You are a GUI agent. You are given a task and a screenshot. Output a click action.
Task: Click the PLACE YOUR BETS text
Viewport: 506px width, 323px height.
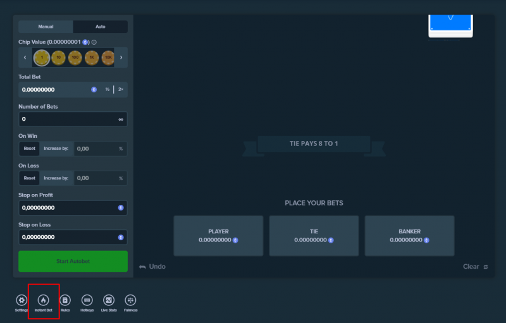[x=314, y=203]
